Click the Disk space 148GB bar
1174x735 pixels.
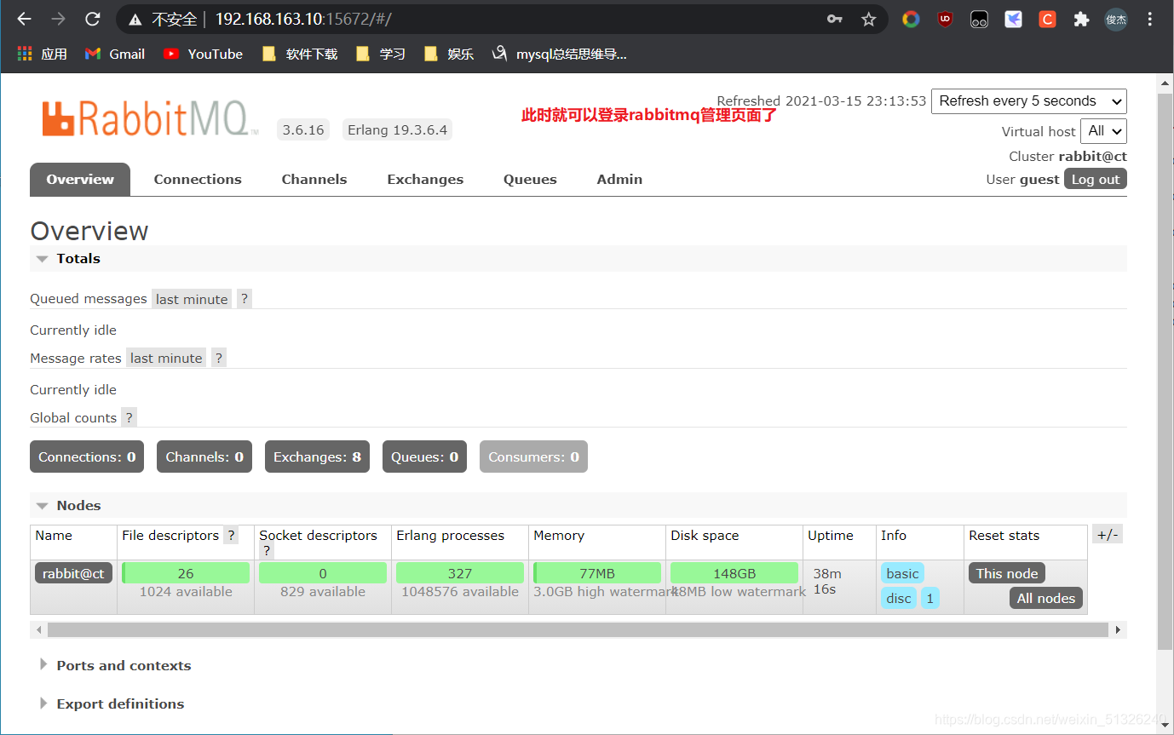(x=734, y=573)
